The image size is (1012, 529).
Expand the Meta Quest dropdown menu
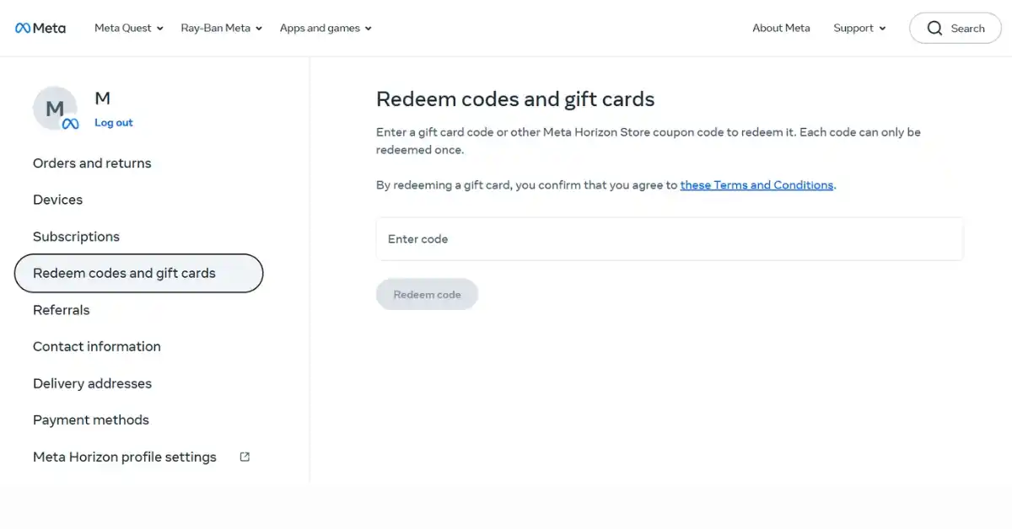pyautogui.click(x=128, y=28)
